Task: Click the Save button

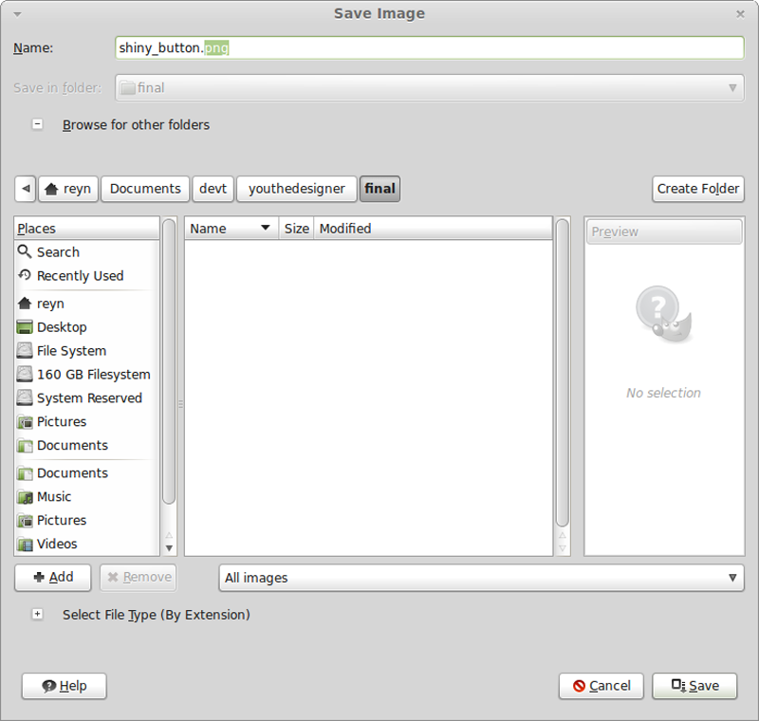Action: (694, 686)
